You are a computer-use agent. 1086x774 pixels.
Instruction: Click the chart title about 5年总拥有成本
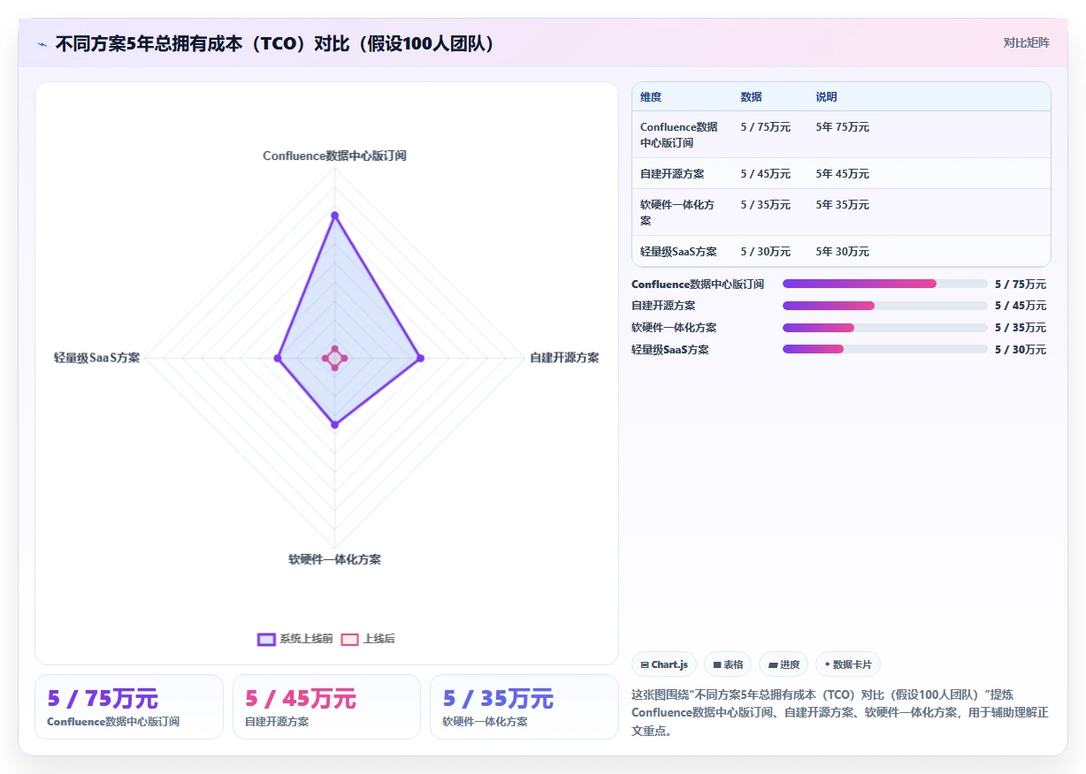pyautogui.click(x=275, y=43)
